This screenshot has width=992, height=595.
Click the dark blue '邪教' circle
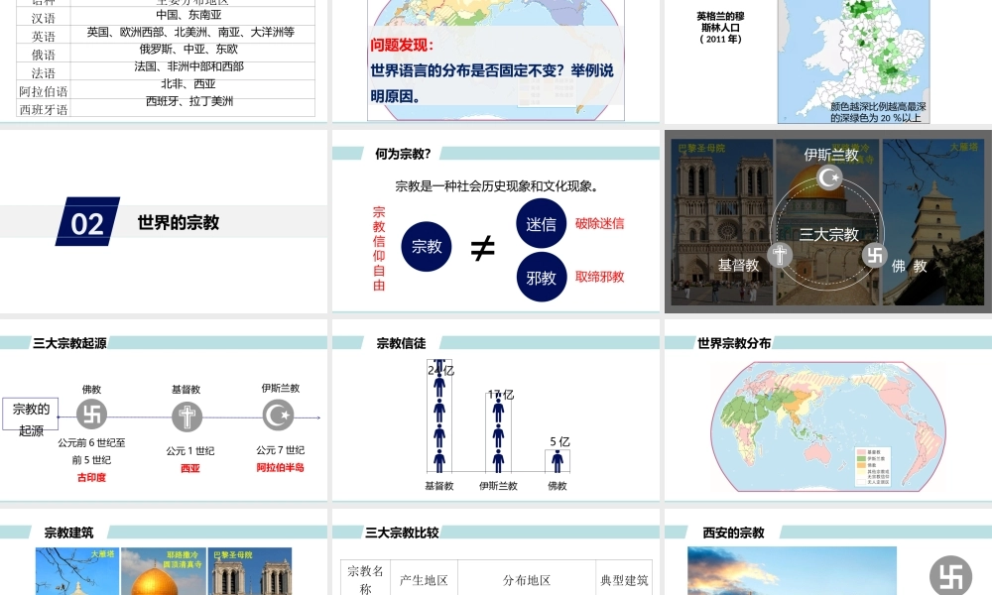541,278
